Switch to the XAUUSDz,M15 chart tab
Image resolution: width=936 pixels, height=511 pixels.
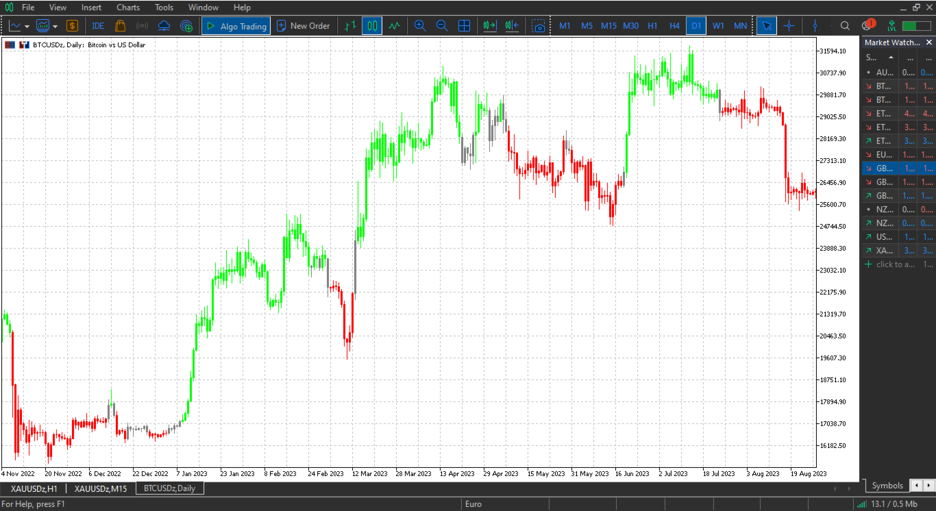click(x=101, y=488)
